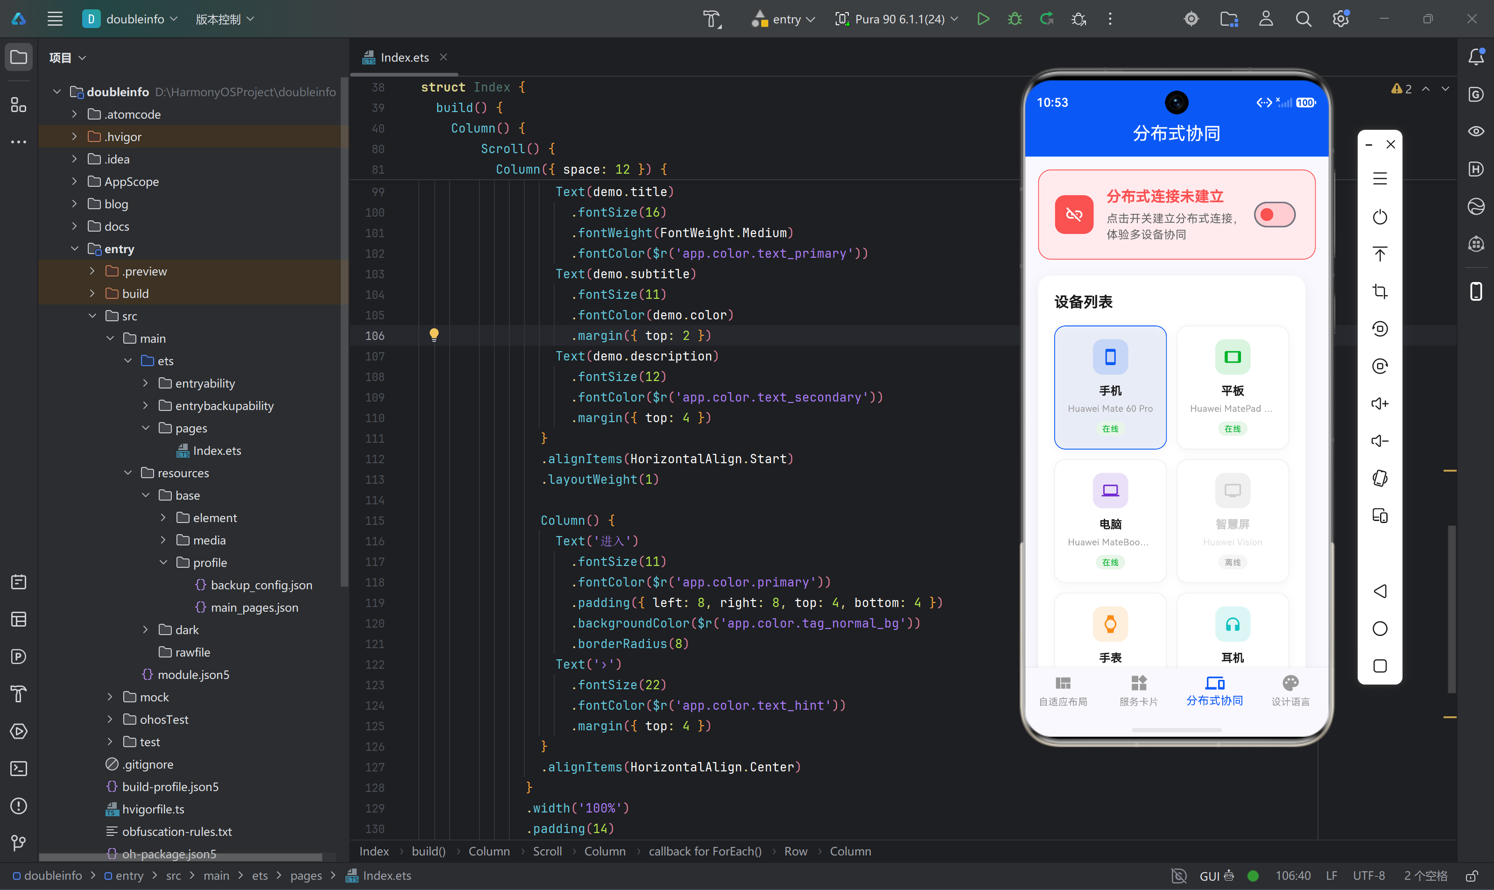Collapse the entry module folder
The height and width of the screenshot is (890, 1494).
tap(74, 248)
